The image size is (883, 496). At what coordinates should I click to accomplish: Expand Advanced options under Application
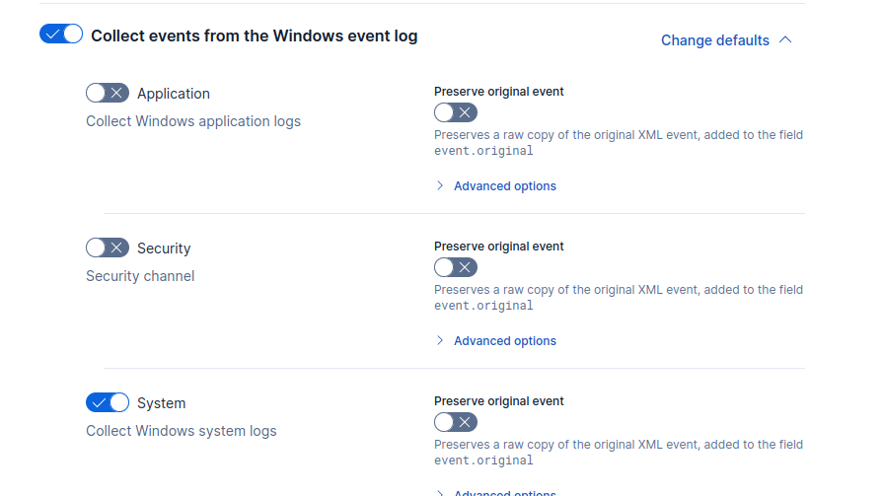click(x=504, y=186)
